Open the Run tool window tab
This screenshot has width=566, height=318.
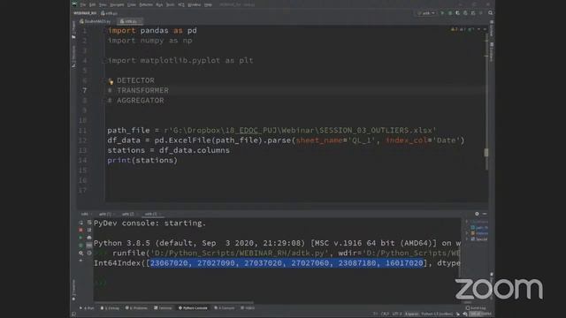coord(87,308)
